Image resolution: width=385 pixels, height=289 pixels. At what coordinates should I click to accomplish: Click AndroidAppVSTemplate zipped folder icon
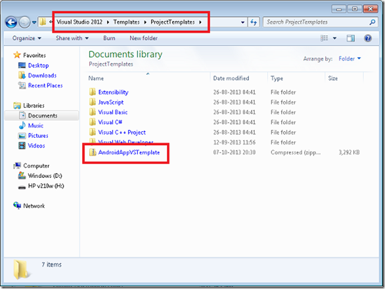(x=93, y=152)
